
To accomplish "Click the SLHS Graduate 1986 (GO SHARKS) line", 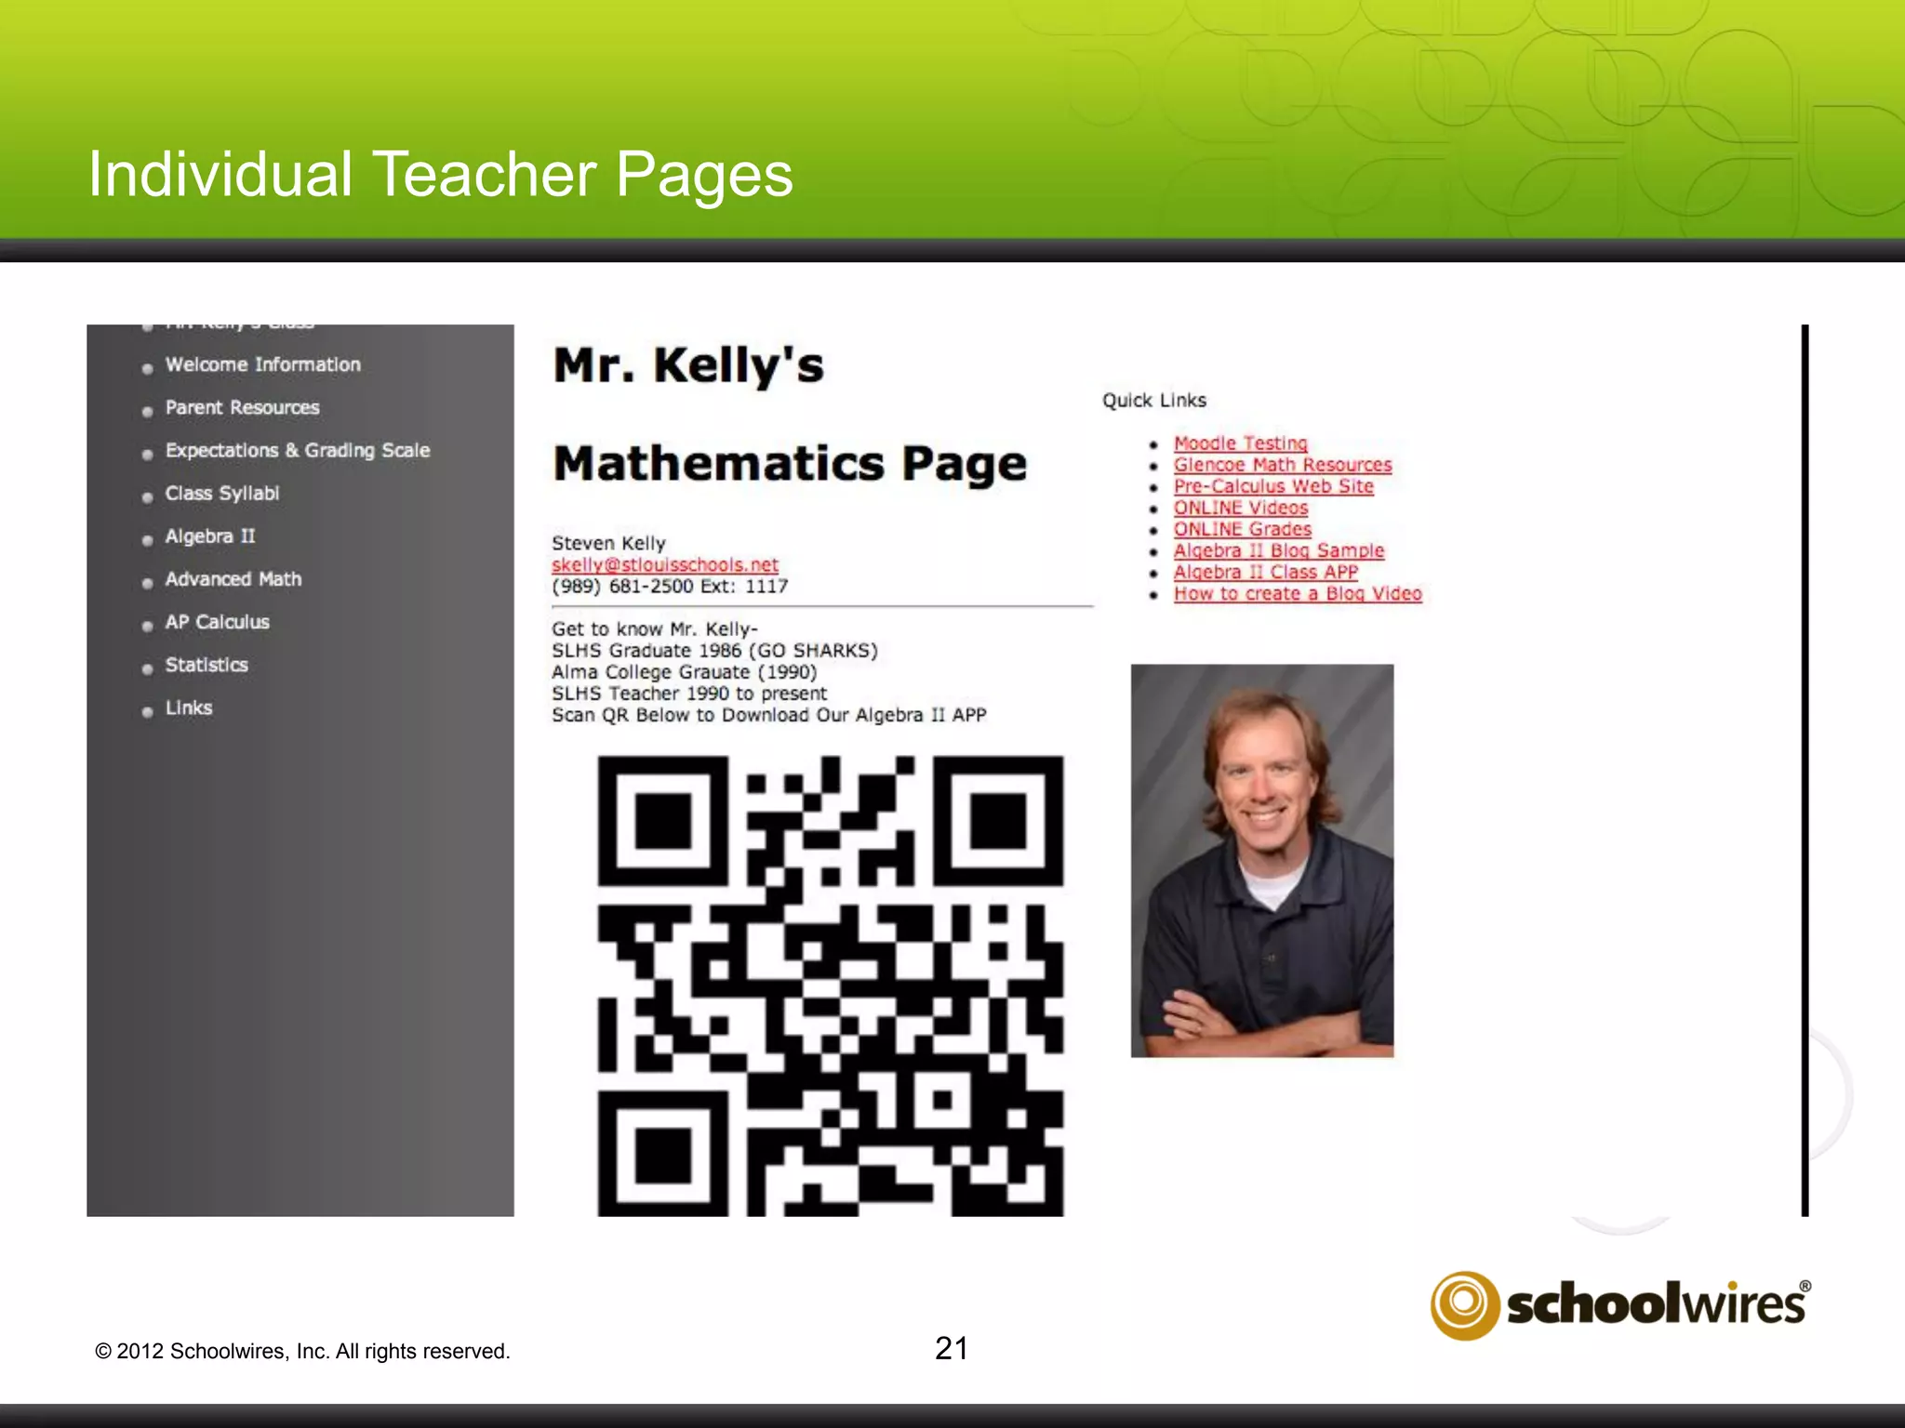I will [x=714, y=650].
